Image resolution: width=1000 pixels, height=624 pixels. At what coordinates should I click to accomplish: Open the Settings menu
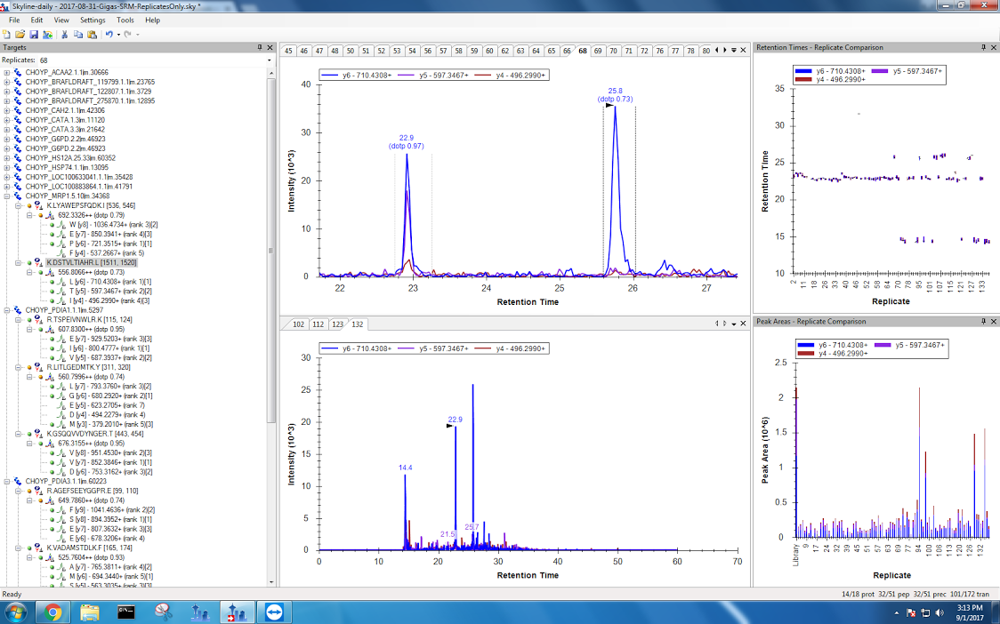pyautogui.click(x=92, y=20)
